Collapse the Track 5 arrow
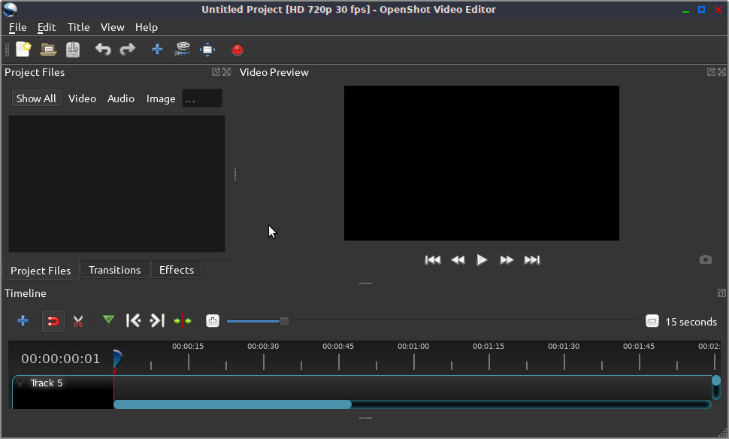This screenshot has width=729, height=439. pos(20,383)
